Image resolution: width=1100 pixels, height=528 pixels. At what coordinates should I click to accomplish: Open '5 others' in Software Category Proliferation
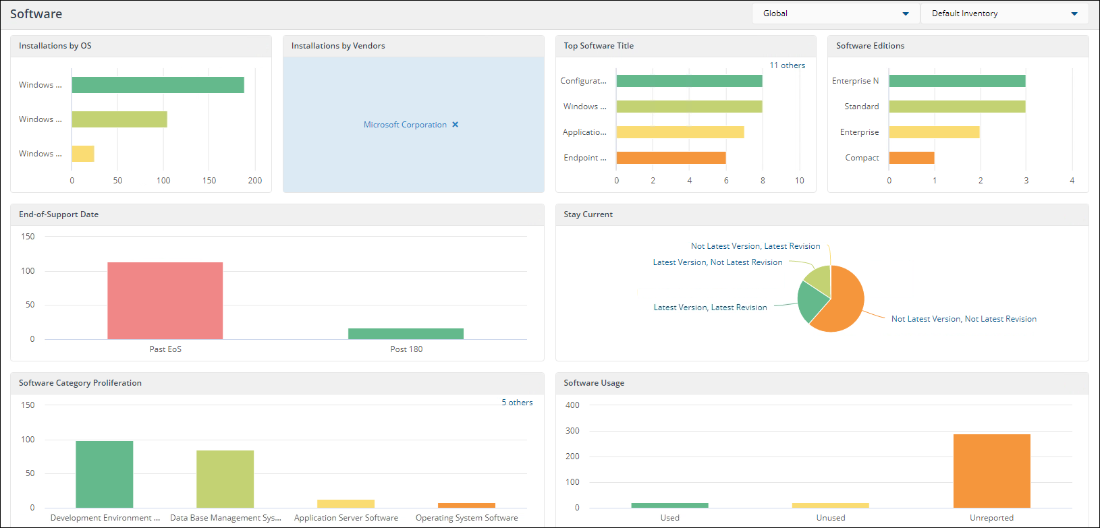tap(517, 403)
